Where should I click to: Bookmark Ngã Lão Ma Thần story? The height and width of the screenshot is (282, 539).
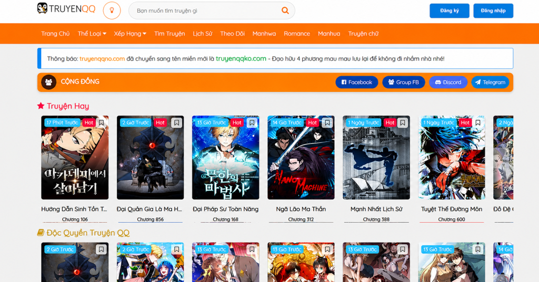(327, 123)
